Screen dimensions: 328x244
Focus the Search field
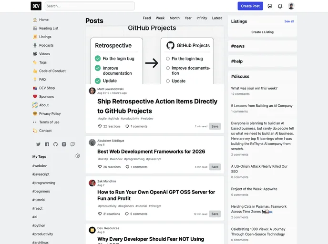pyautogui.click(x=90, y=6)
